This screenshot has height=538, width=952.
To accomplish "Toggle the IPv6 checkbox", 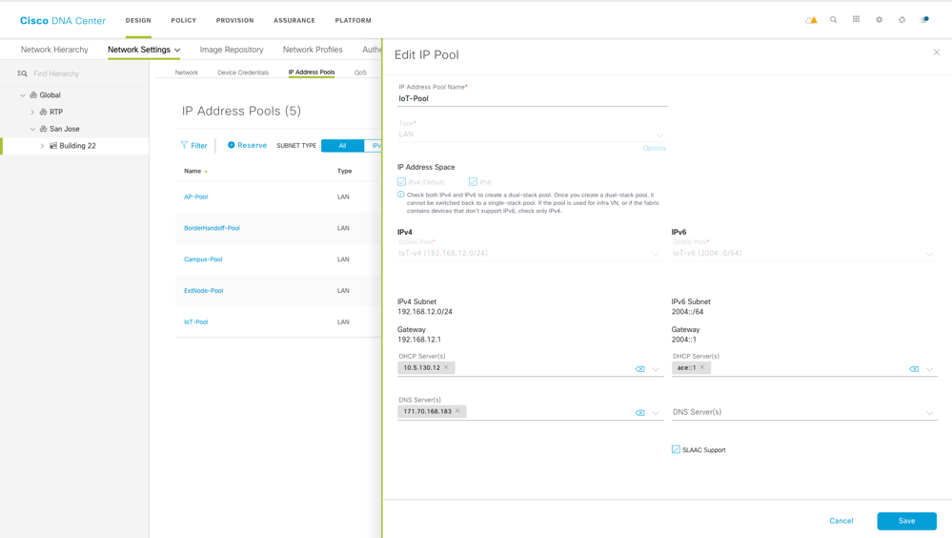I will 473,182.
